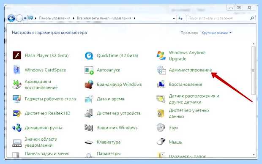Open the Flash Player (32 бита) link
Viewport: 262px width, 164px height.
pyautogui.click(x=46, y=55)
